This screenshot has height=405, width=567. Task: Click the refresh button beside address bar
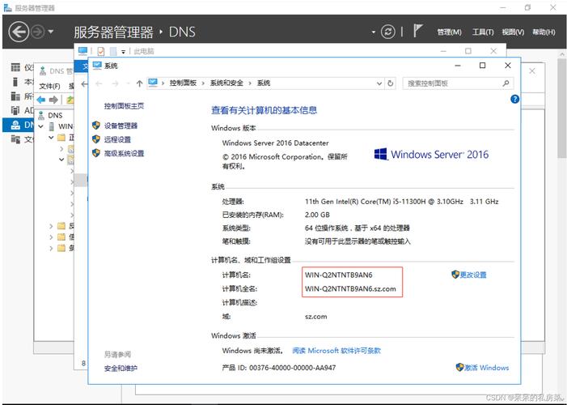point(391,83)
